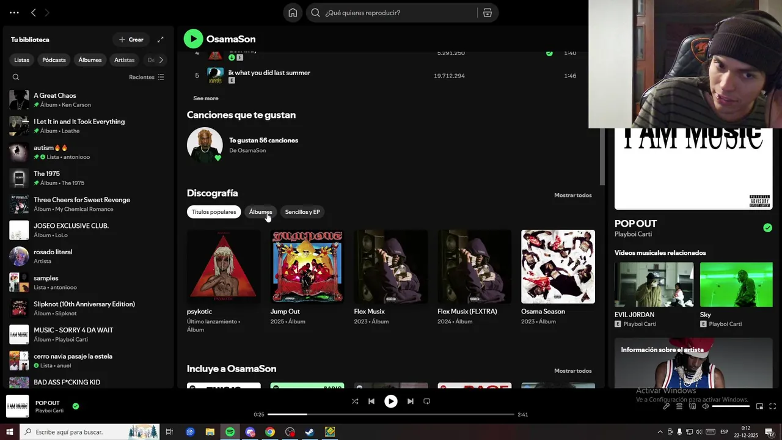Screen dimensions: 782x440
Task: Expand Tu biblioteca with the arrows icon
Action: click(x=161, y=40)
